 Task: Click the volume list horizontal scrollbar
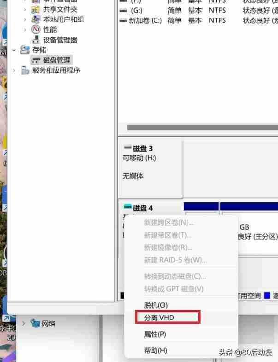[202, 128]
